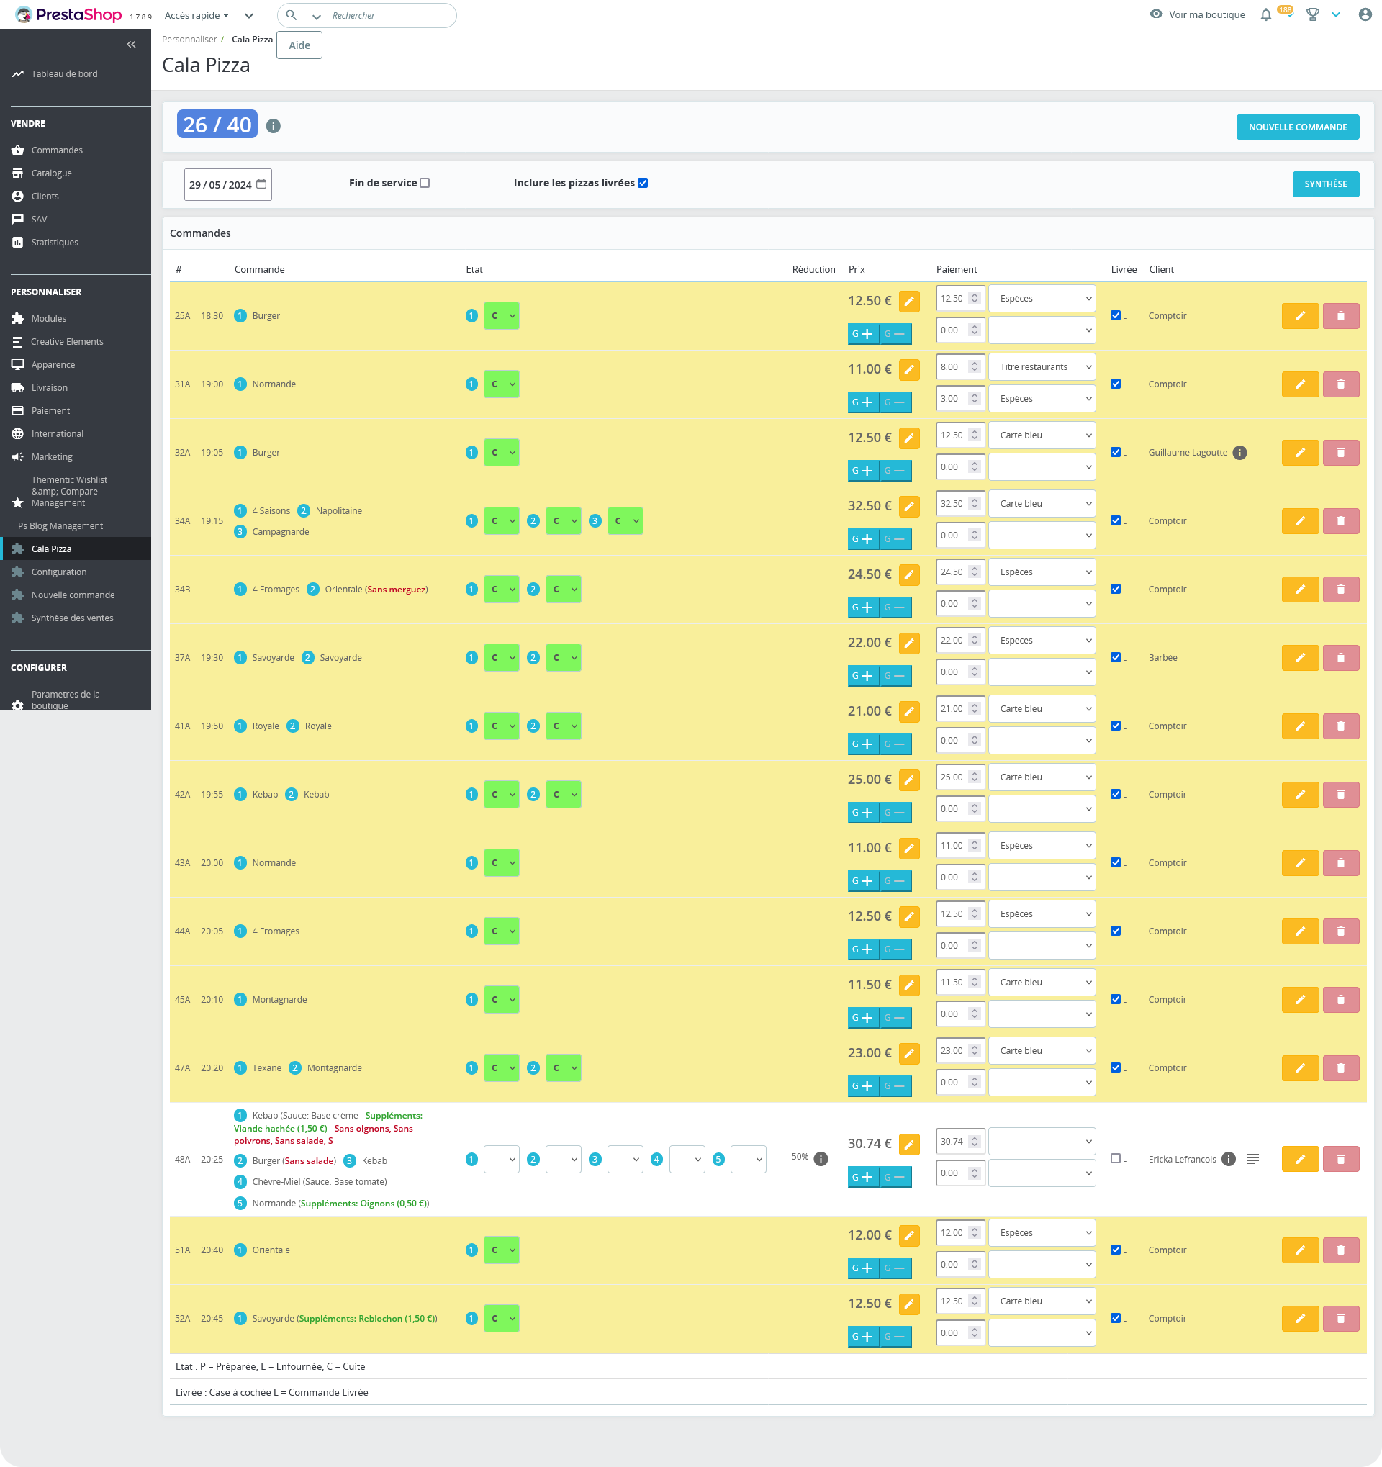Click the PrestaShop logo
Image resolution: width=1382 pixels, height=1467 pixels.
click(68, 15)
